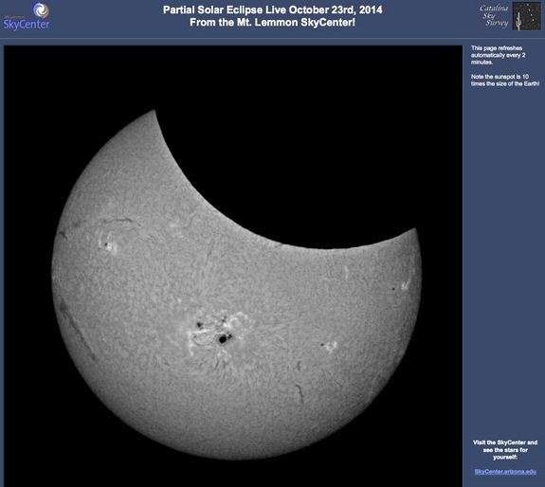Click the 'Partial Solar Eclipse Live October 23rd, 2014' title
545x487 pixels.
pyautogui.click(x=273, y=9)
